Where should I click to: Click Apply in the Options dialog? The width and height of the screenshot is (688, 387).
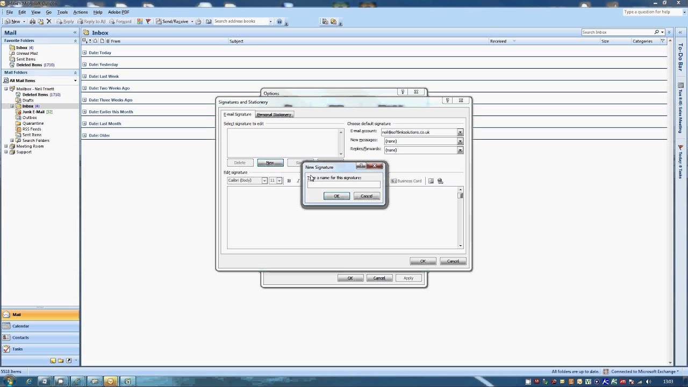[408, 278]
